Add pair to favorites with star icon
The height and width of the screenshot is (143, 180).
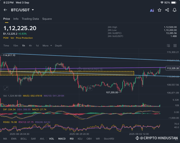[x=159, y=10]
